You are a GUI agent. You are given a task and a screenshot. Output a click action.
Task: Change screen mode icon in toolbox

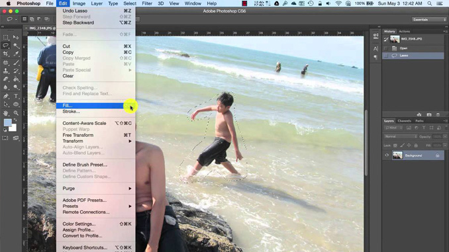pyautogui.click(x=16, y=138)
